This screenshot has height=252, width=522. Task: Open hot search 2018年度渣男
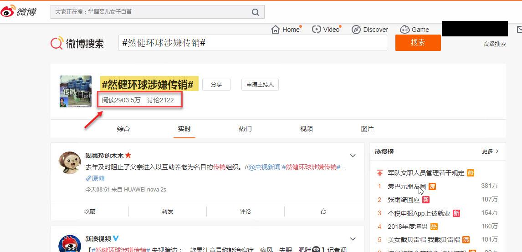pyautogui.click(x=408, y=227)
